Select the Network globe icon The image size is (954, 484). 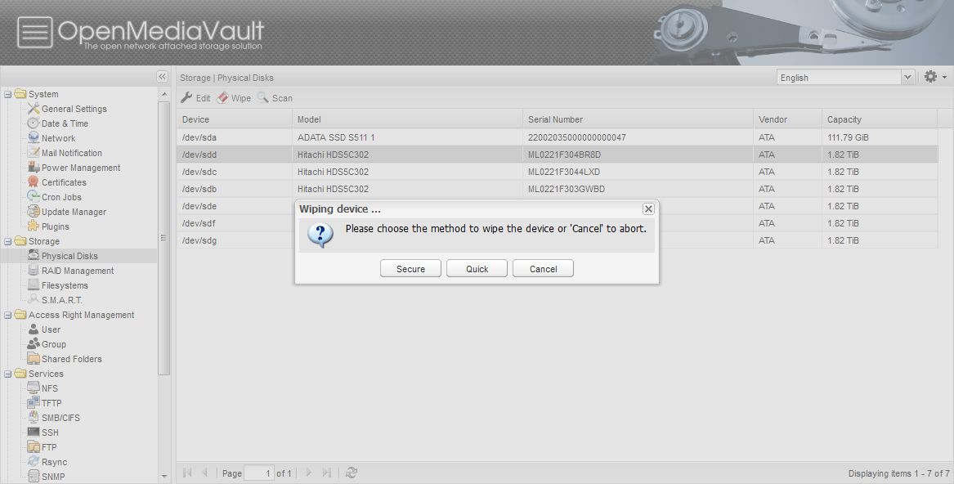click(34, 137)
